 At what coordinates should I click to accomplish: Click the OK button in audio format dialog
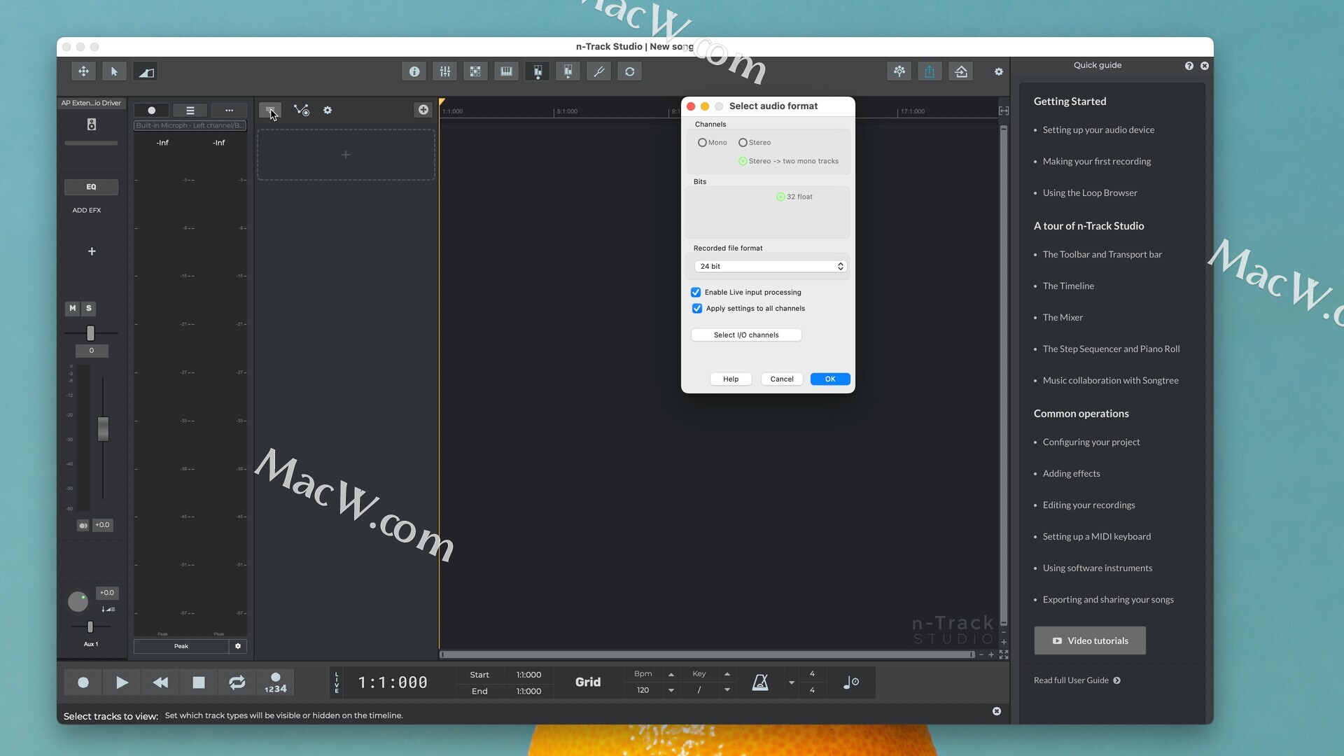click(x=830, y=379)
